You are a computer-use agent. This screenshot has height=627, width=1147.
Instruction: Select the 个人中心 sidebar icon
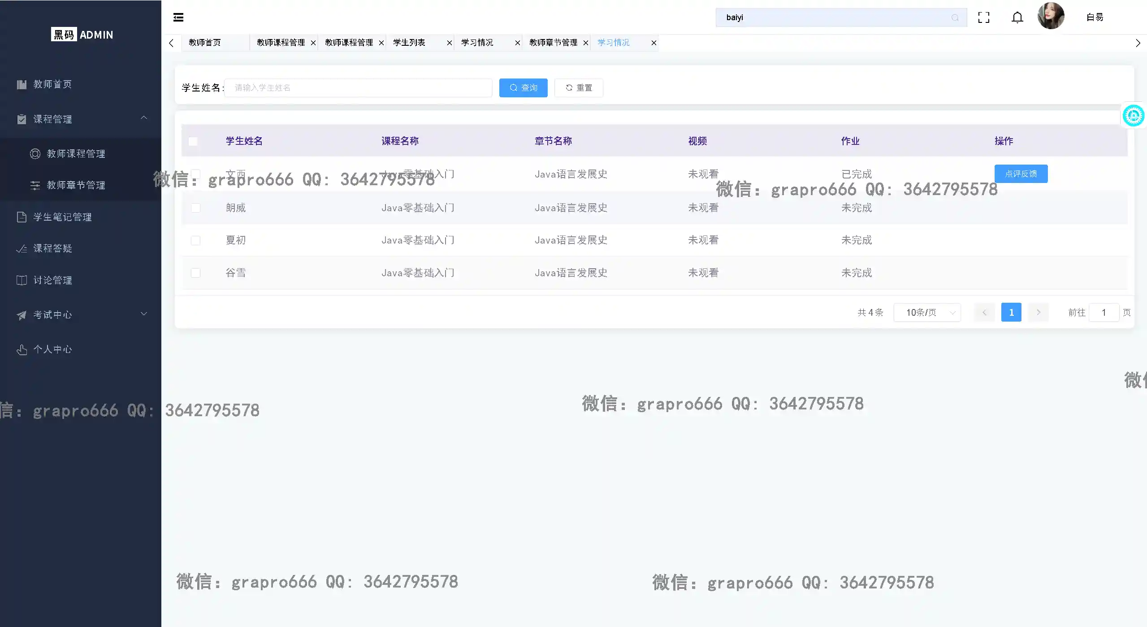pos(22,349)
